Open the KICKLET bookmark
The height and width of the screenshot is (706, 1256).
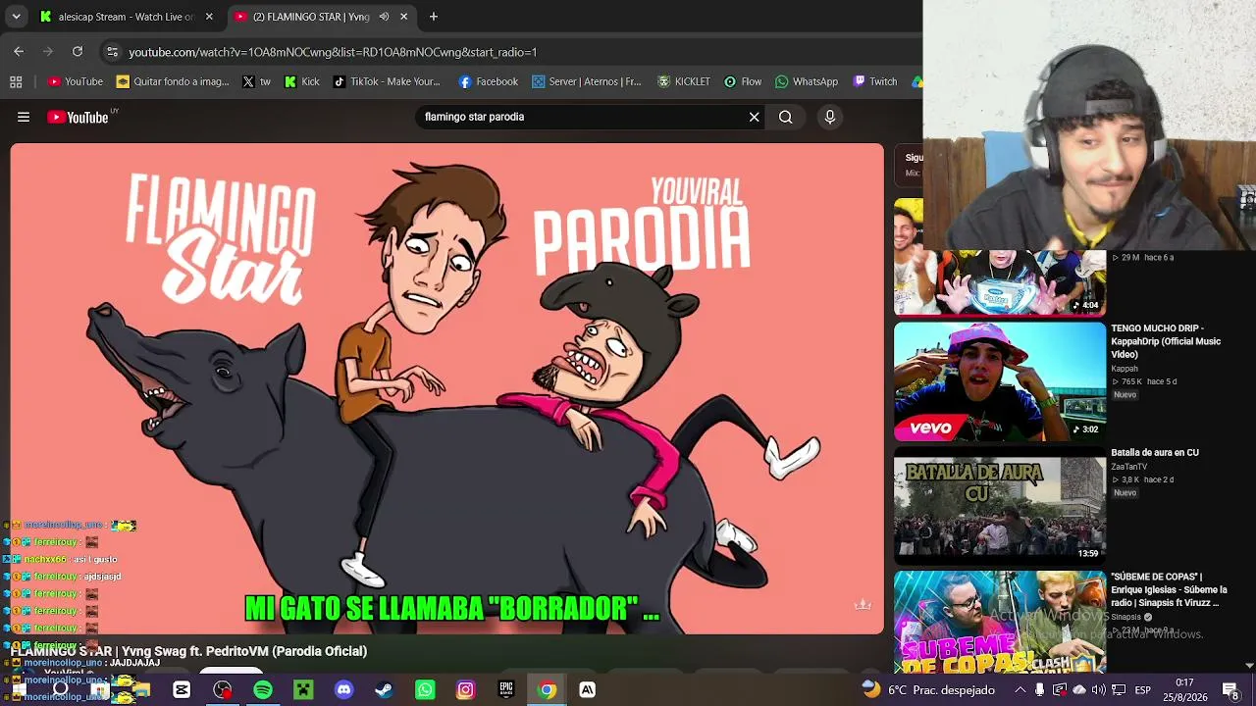(x=684, y=81)
